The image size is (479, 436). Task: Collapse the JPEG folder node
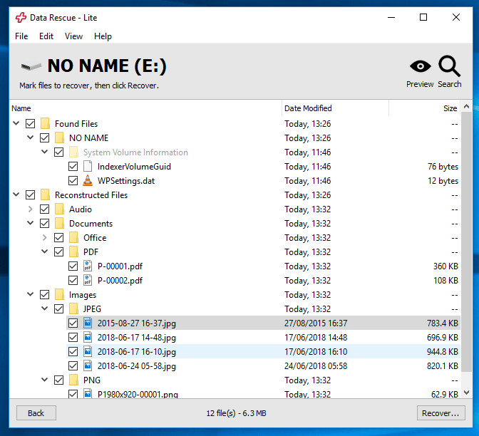coord(45,309)
